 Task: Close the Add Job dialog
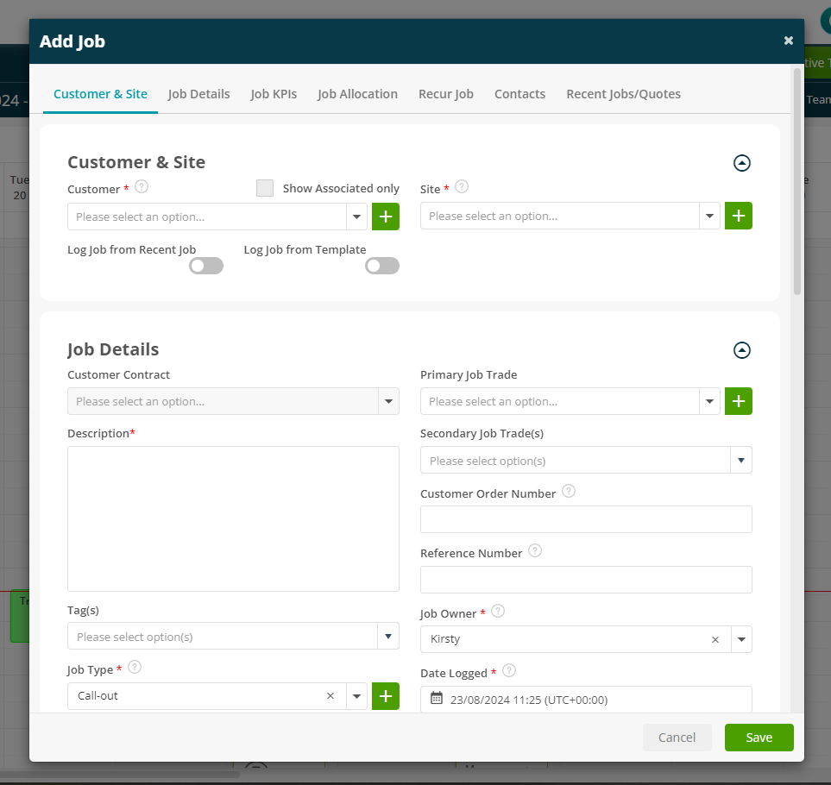(789, 41)
